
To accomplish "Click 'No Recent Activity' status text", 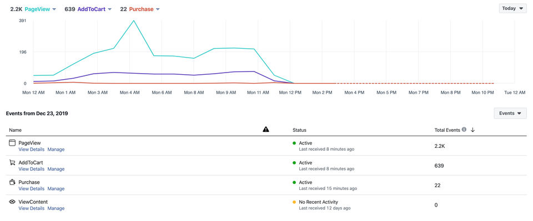I will point(319,202).
